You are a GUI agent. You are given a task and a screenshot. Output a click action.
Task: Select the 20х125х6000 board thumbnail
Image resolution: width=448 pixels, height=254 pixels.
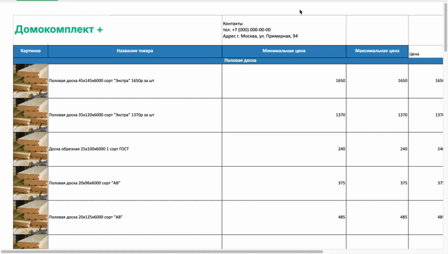tap(31, 218)
